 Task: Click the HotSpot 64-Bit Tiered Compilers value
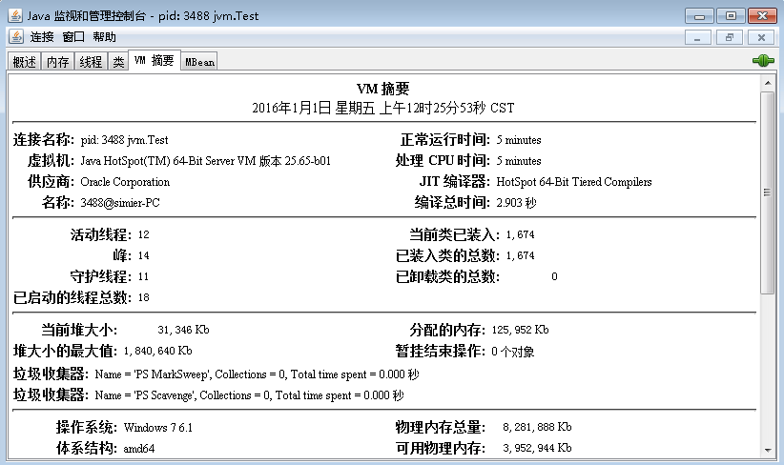[x=574, y=182]
